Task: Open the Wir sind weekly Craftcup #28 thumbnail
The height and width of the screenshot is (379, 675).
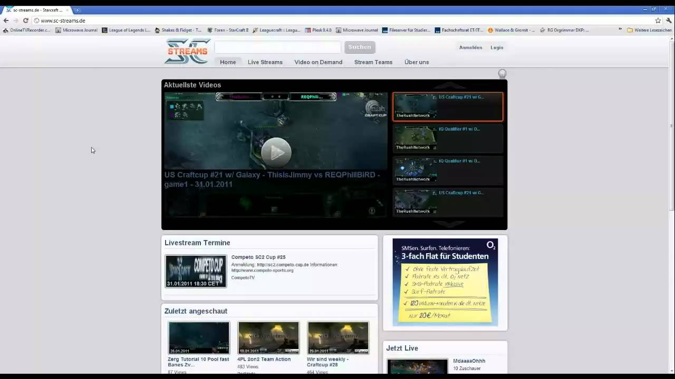Action: (x=338, y=338)
